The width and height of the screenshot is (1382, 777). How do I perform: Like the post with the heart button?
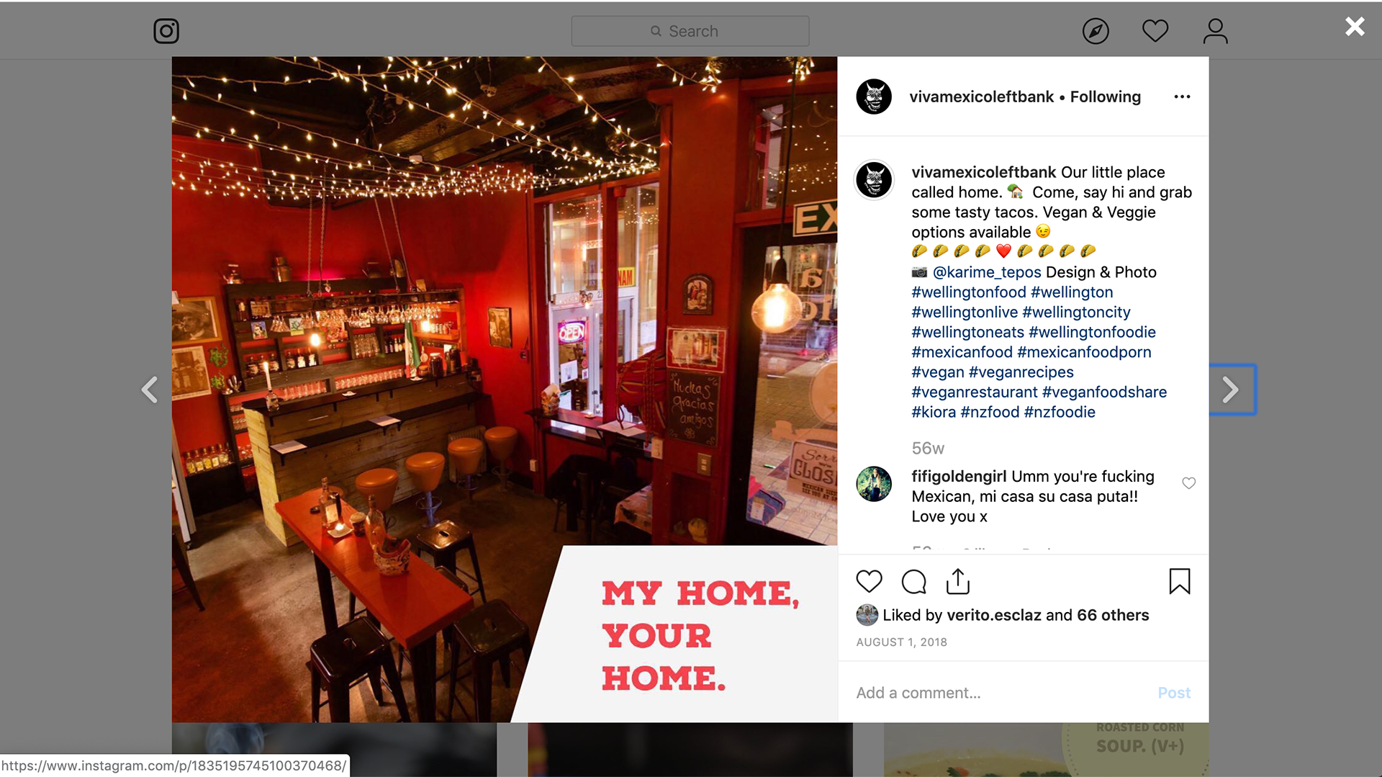(x=870, y=581)
